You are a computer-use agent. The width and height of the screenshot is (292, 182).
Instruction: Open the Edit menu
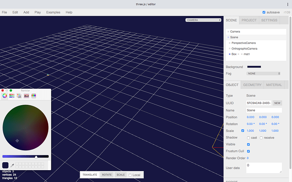coord(15,12)
